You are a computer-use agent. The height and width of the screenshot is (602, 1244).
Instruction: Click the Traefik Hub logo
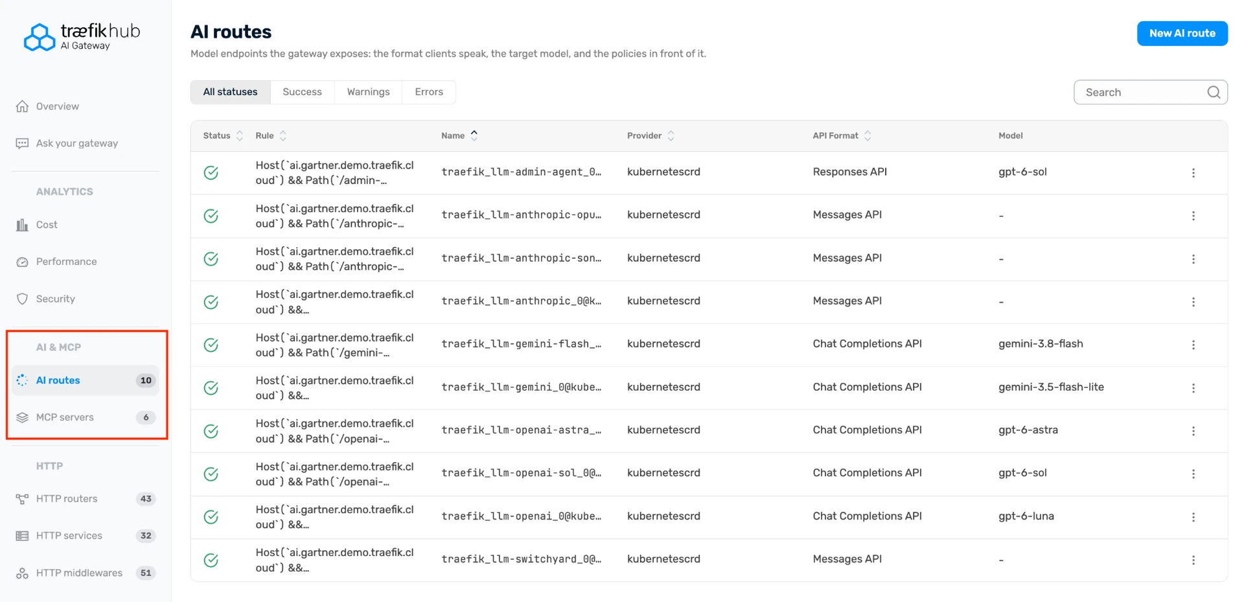(82, 36)
